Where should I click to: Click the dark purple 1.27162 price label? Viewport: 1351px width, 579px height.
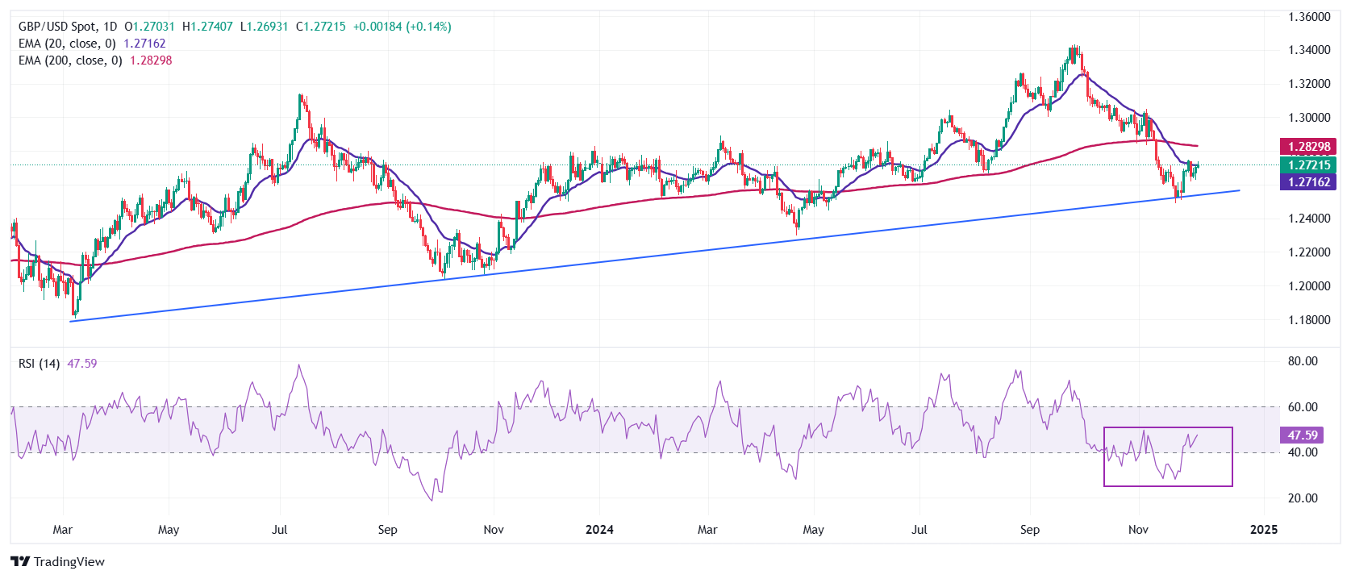(1308, 182)
